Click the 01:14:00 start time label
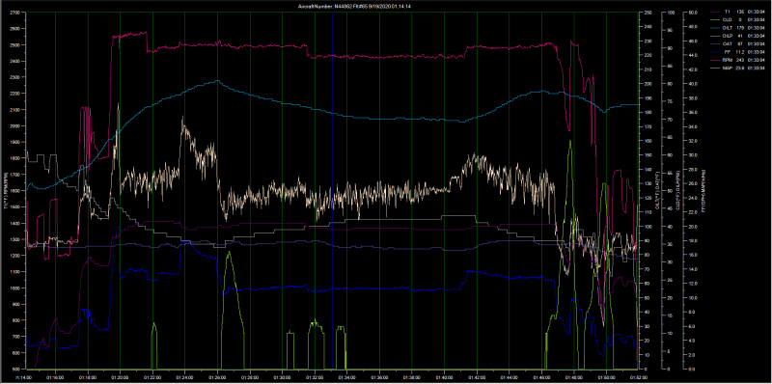772x384 pixels. (x=23, y=376)
